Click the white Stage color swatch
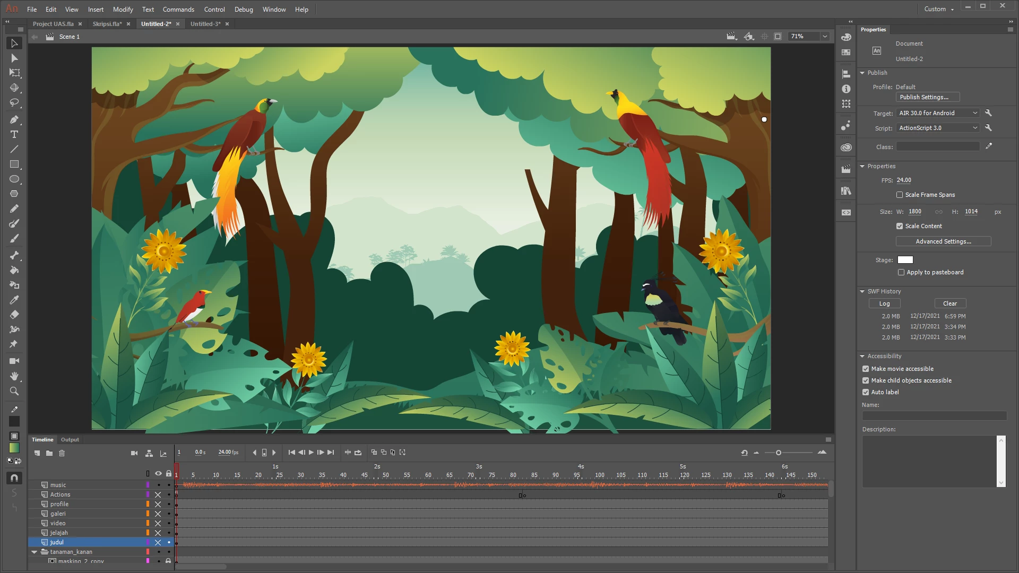 tap(905, 260)
